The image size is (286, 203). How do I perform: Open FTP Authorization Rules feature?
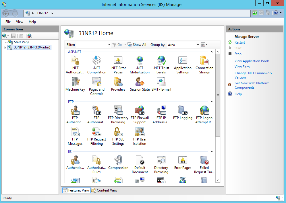coord(96,115)
